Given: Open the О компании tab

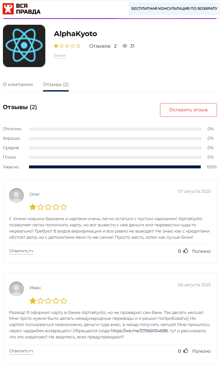Looking at the screenshot, I should (x=18, y=84).
